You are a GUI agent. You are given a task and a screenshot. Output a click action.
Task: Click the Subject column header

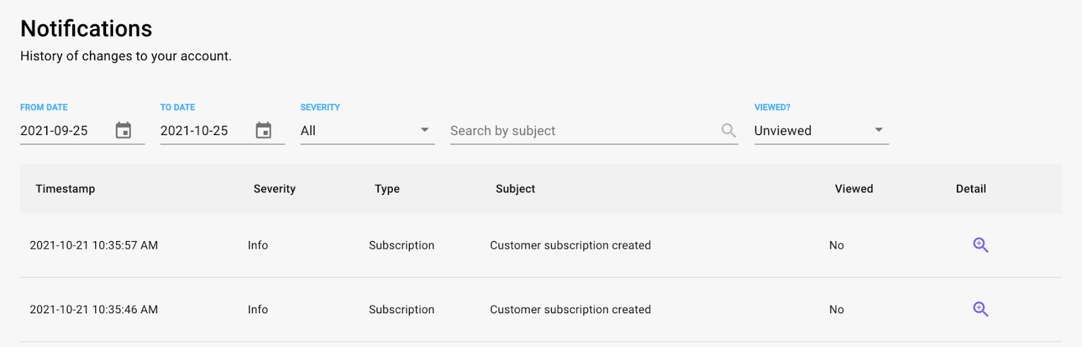click(515, 189)
